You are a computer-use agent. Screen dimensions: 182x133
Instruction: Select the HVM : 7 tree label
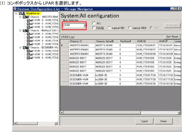pos(46,44)
